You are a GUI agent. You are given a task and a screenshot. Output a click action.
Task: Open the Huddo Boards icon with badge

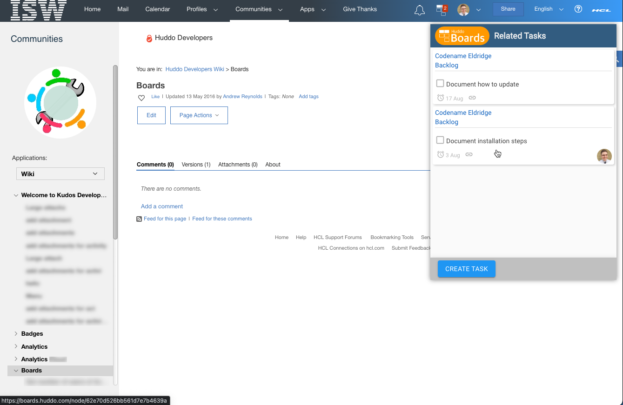tap(442, 9)
